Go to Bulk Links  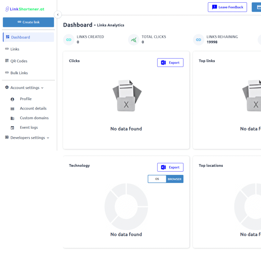(x=19, y=73)
